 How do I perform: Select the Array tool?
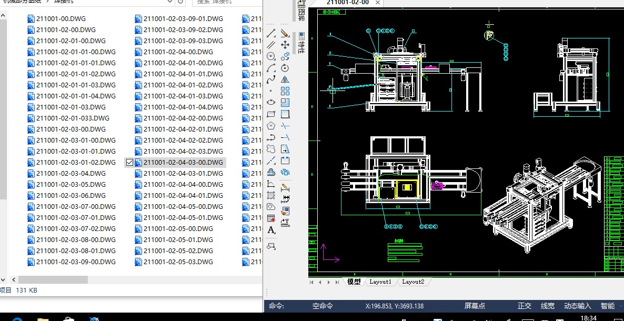pos(285,91)
